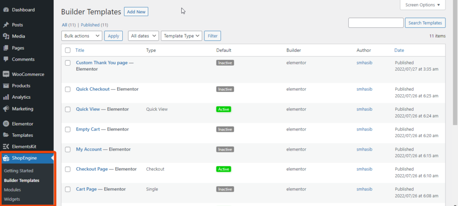Click the Add New button
Viewport: 458px width, 206px height.
(x=136, y=12)
